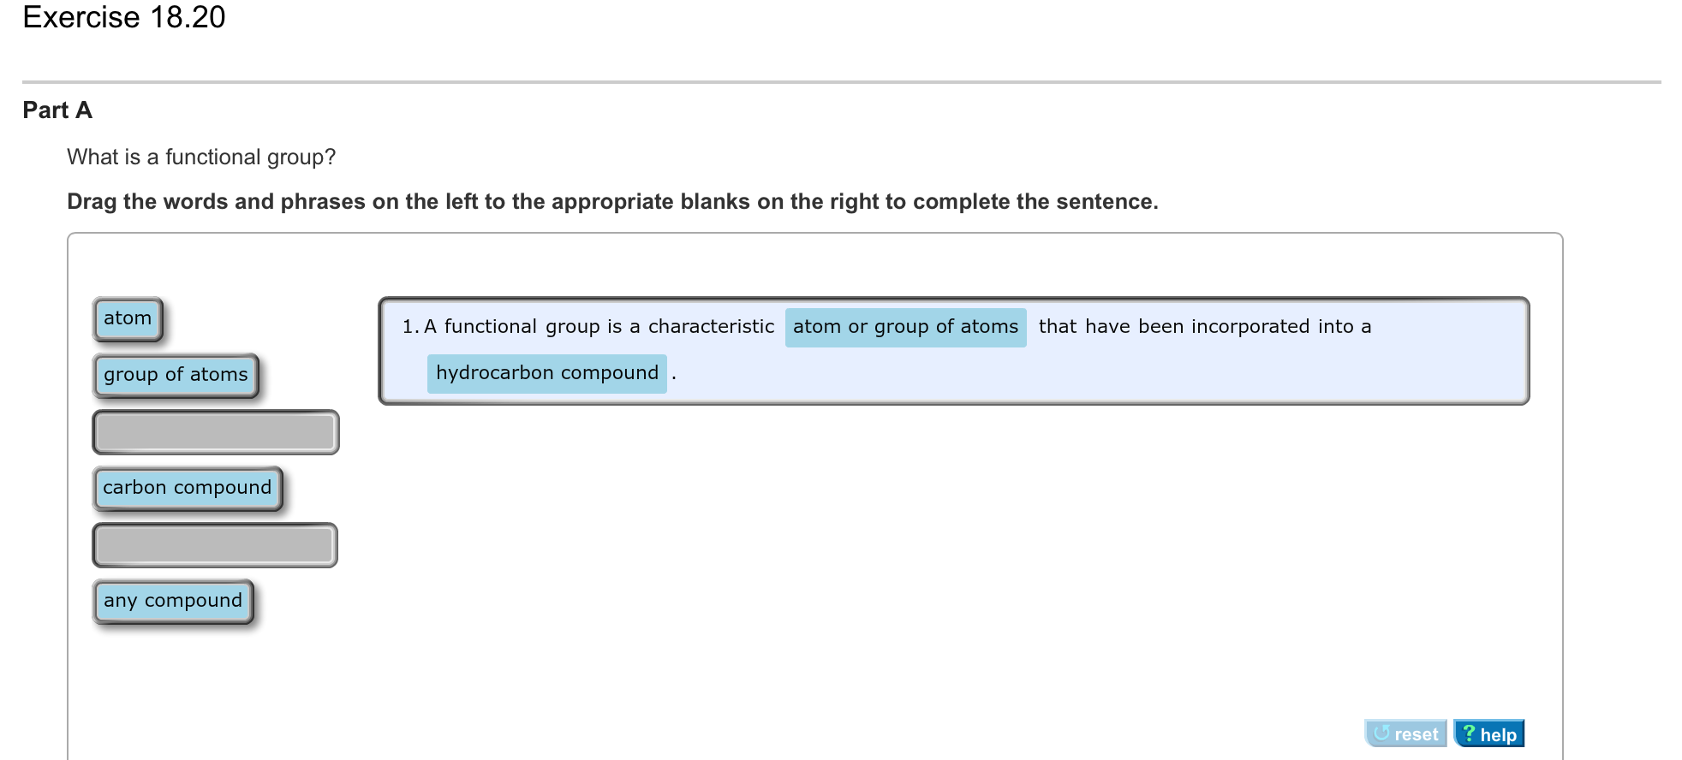Click the 'What is a functional group?' question text

coord(201,157)
